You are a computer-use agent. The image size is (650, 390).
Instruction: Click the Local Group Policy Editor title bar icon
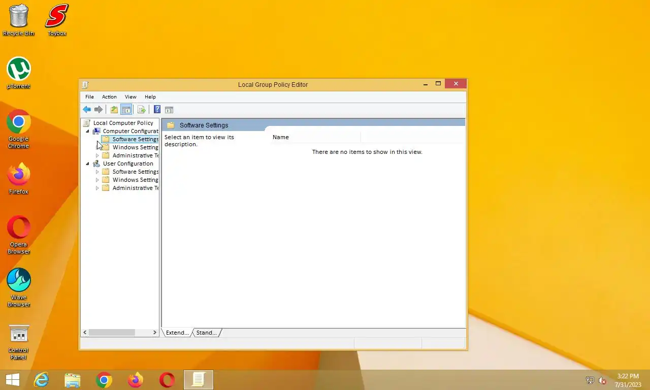(x=85, y=85)
